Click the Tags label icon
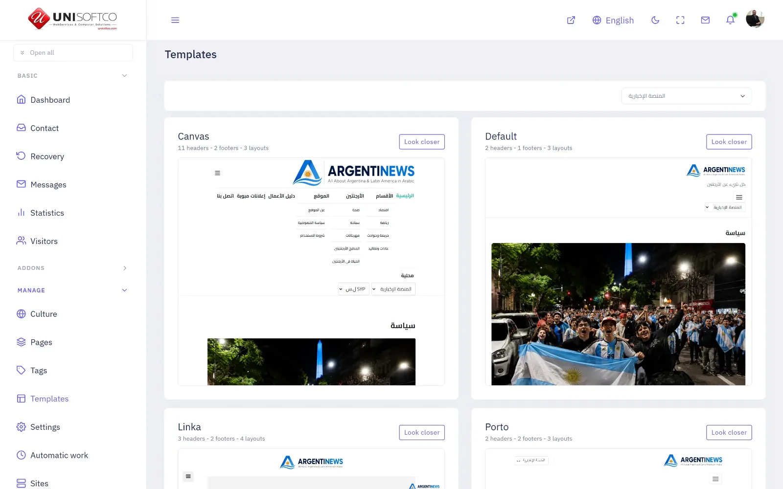783x489 pixels. pyautogui.click(x=21, y=370)
